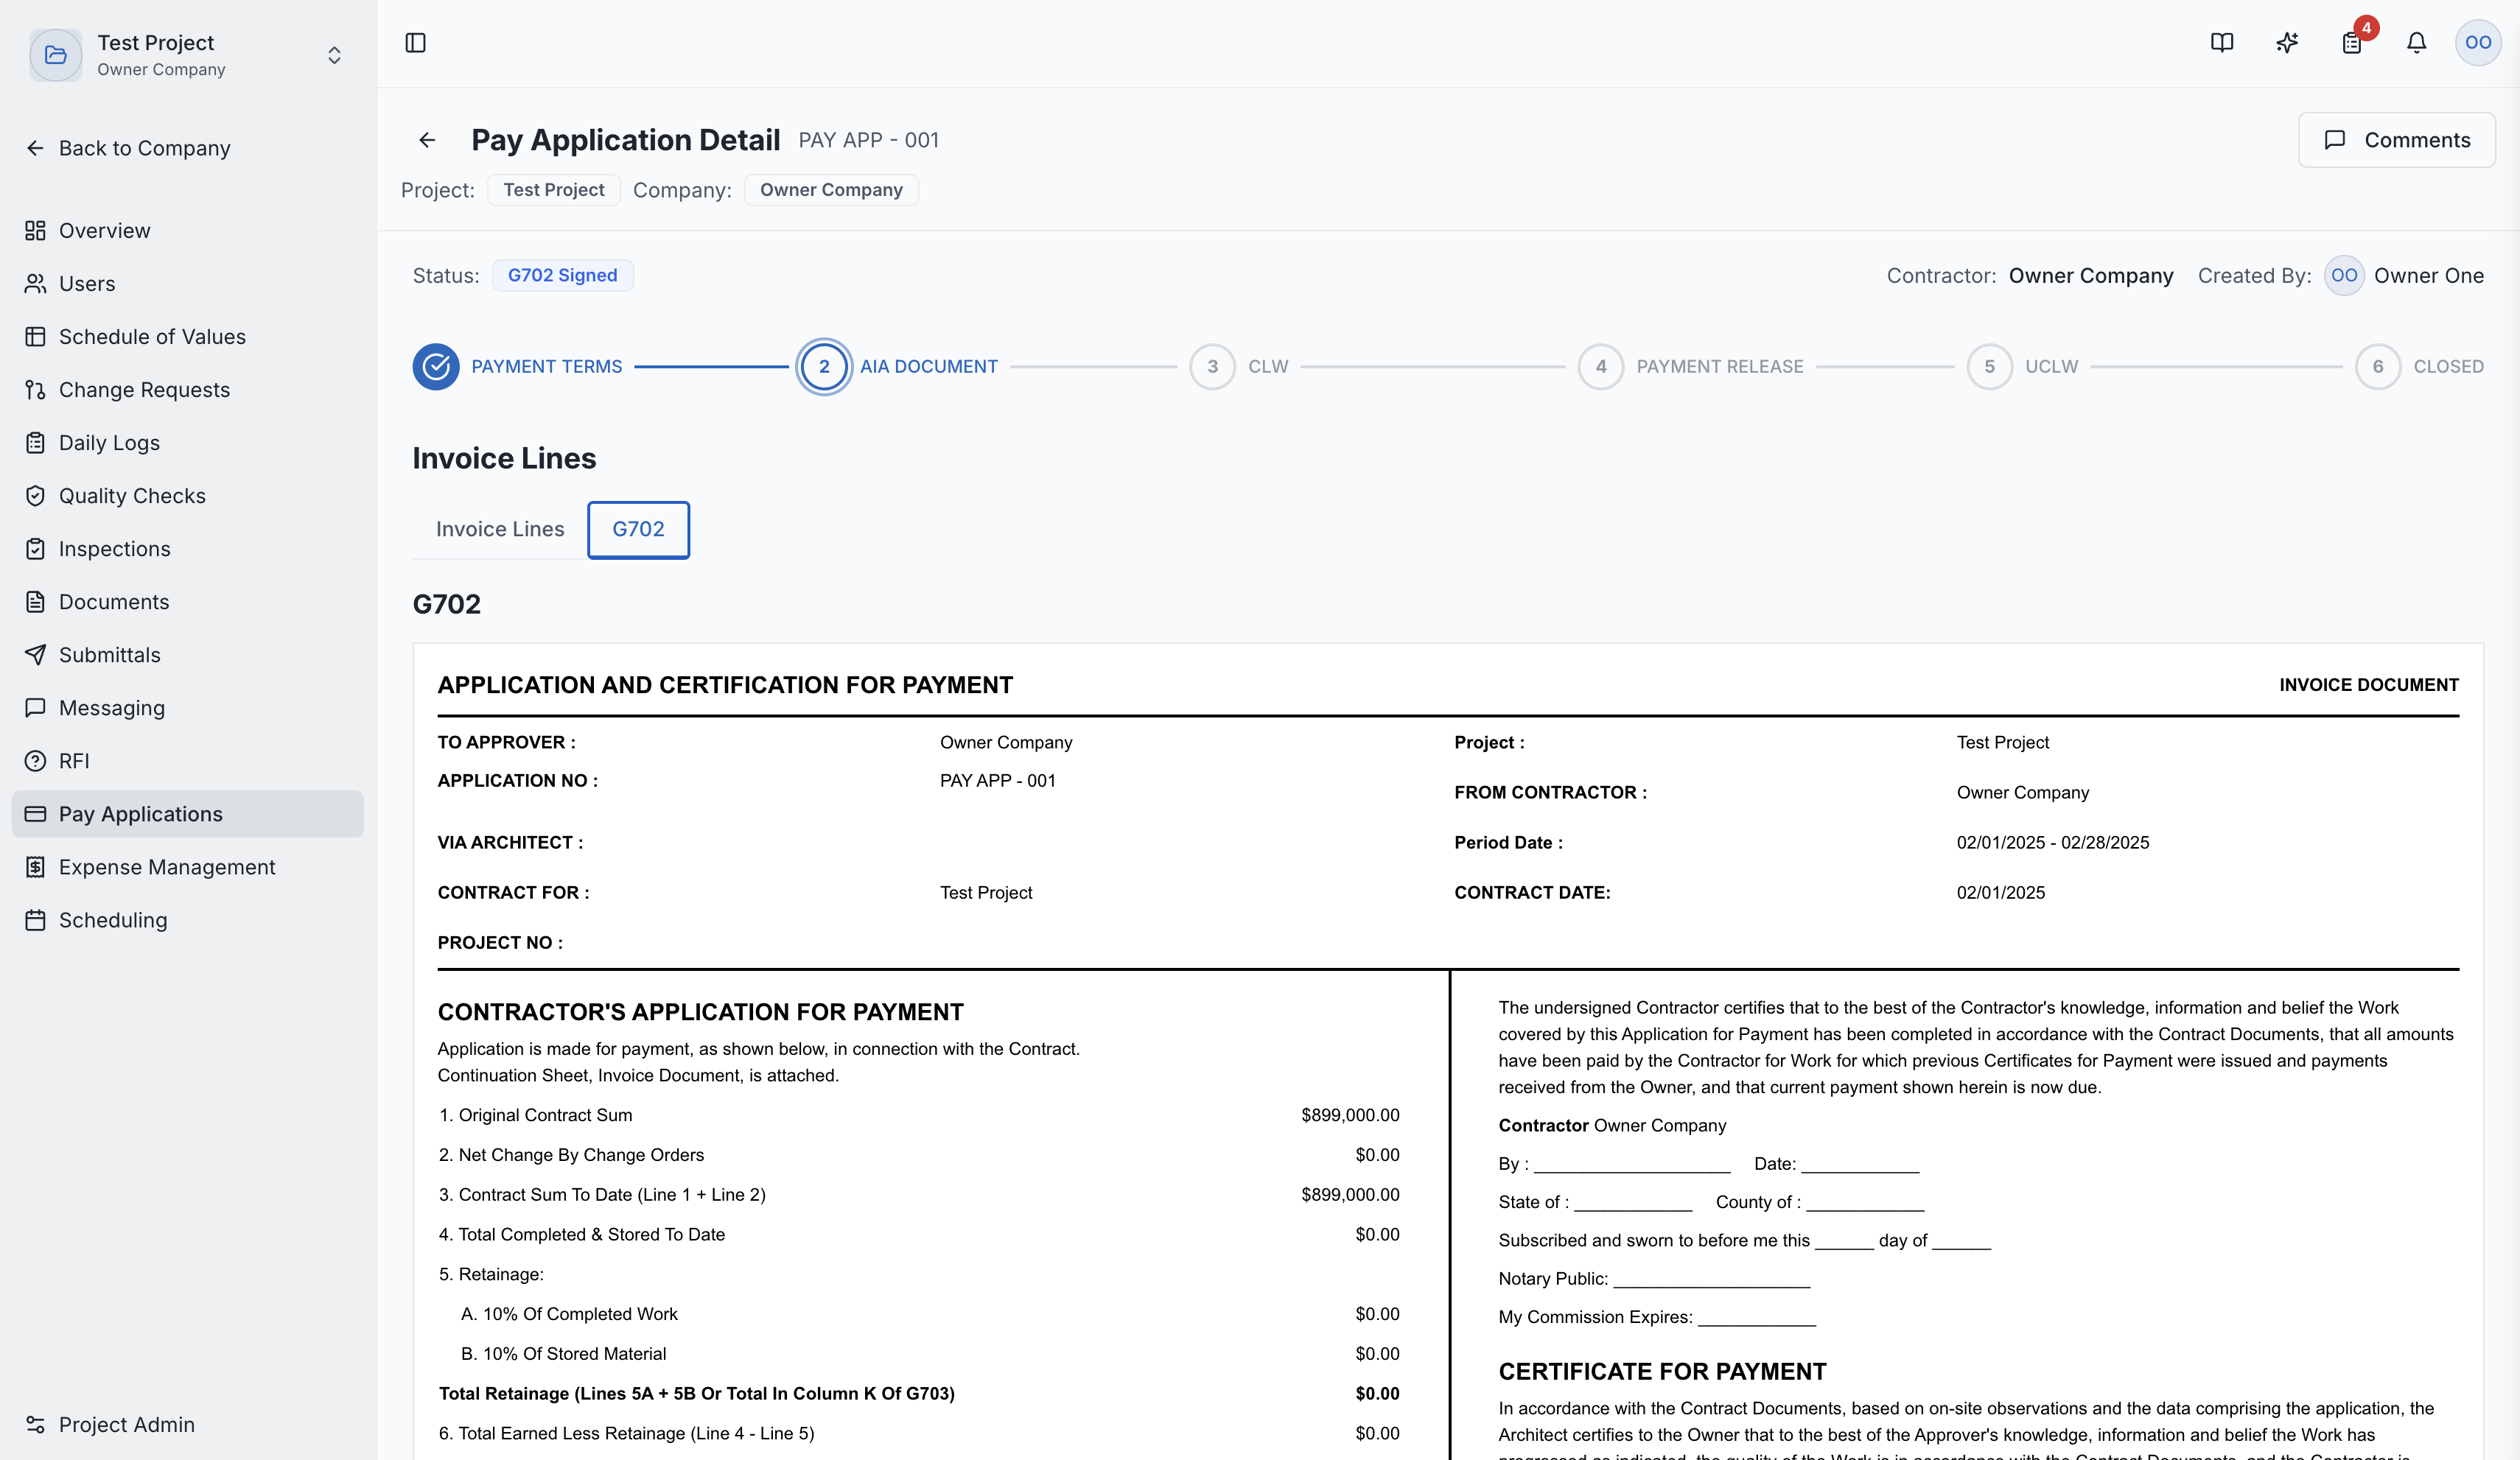Click the Overview grid icon
The height and width of the screenshot is (1460, 2520).
coord(35,231)
